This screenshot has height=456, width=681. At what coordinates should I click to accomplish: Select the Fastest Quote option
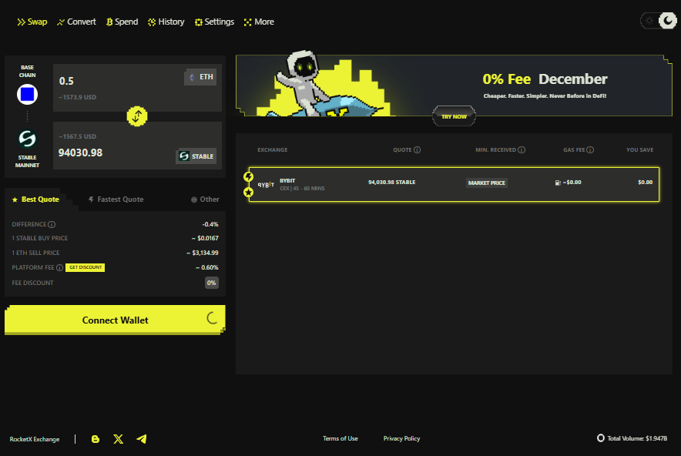point(116,199)
